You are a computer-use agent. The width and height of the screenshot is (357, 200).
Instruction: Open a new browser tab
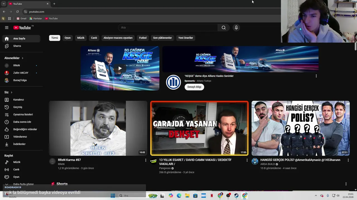pyautogui.click(x=54, y=4)
